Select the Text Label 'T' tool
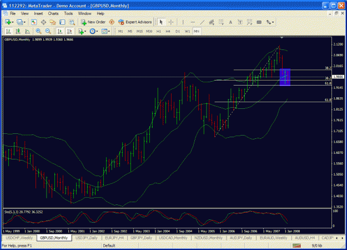 click(240, 22)
